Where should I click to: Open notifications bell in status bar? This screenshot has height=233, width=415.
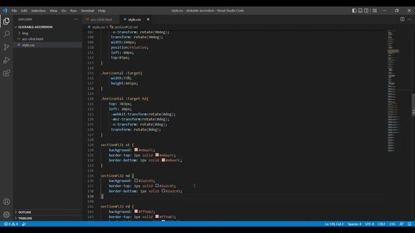pyautogui.click(x=409, y=224)
